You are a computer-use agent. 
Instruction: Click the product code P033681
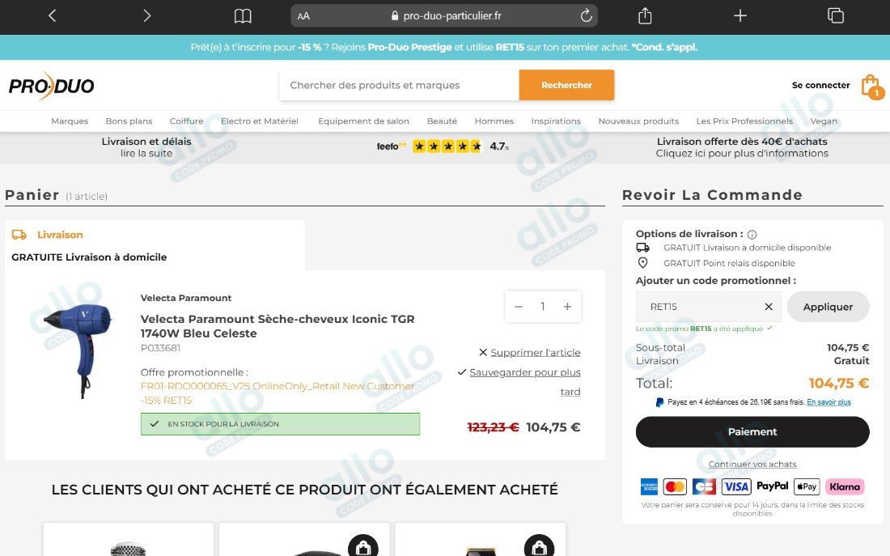pos(161,348)
